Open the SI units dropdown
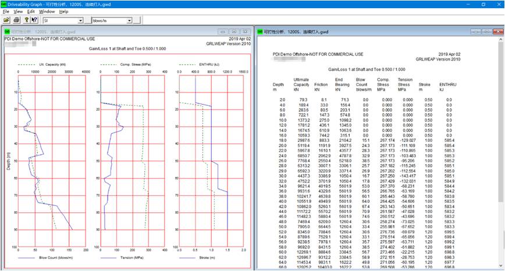This screenshot has height=271, width=505. (80, 20)
